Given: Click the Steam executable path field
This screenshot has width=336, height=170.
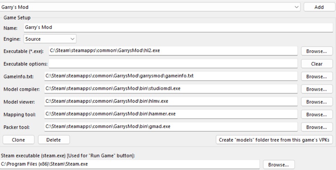Looking at the screenshot, I should click(x=130, y=164).
